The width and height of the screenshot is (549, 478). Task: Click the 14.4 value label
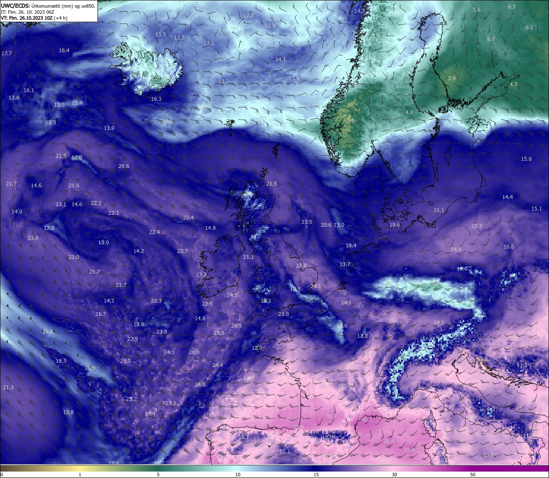(507, 197)
